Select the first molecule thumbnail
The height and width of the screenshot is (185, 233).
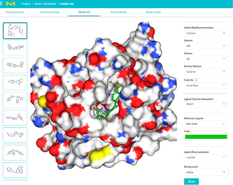point(15,30)
